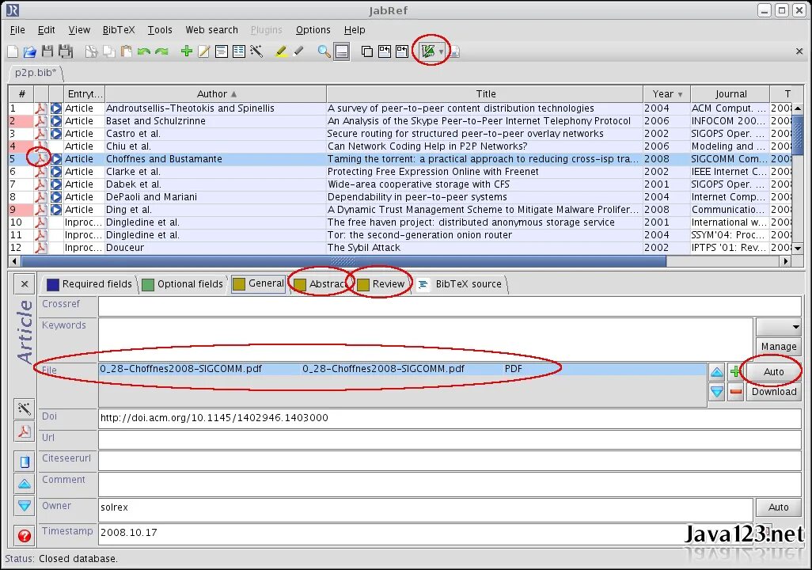Click the Save all double-floppy icon
812x570 pixels.
pos(66,51)
